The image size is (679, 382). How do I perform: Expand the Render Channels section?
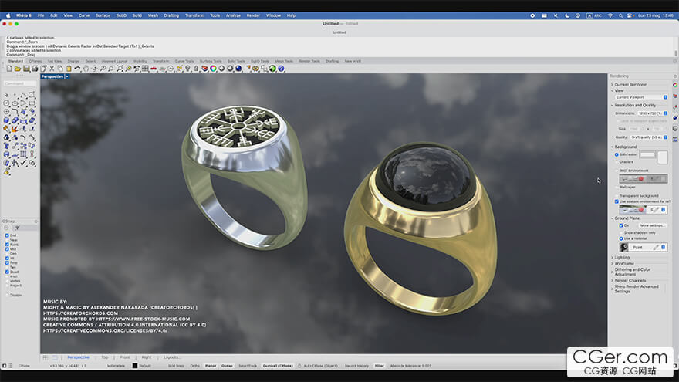pos(612,281)
